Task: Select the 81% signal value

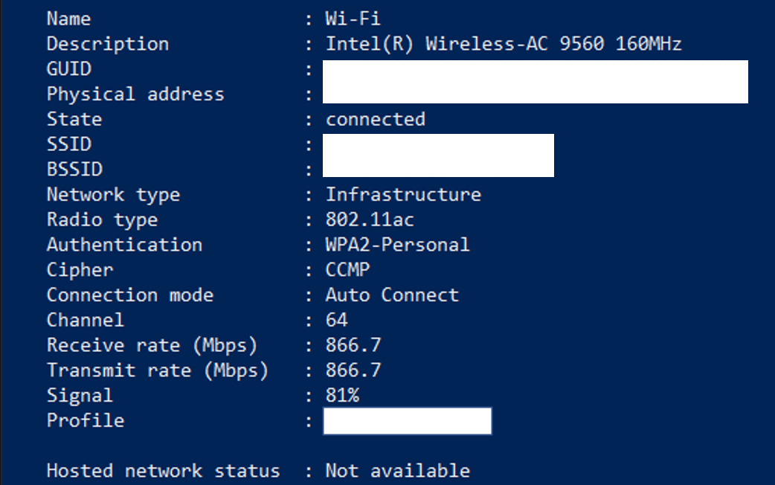Action: pos(343,396)
